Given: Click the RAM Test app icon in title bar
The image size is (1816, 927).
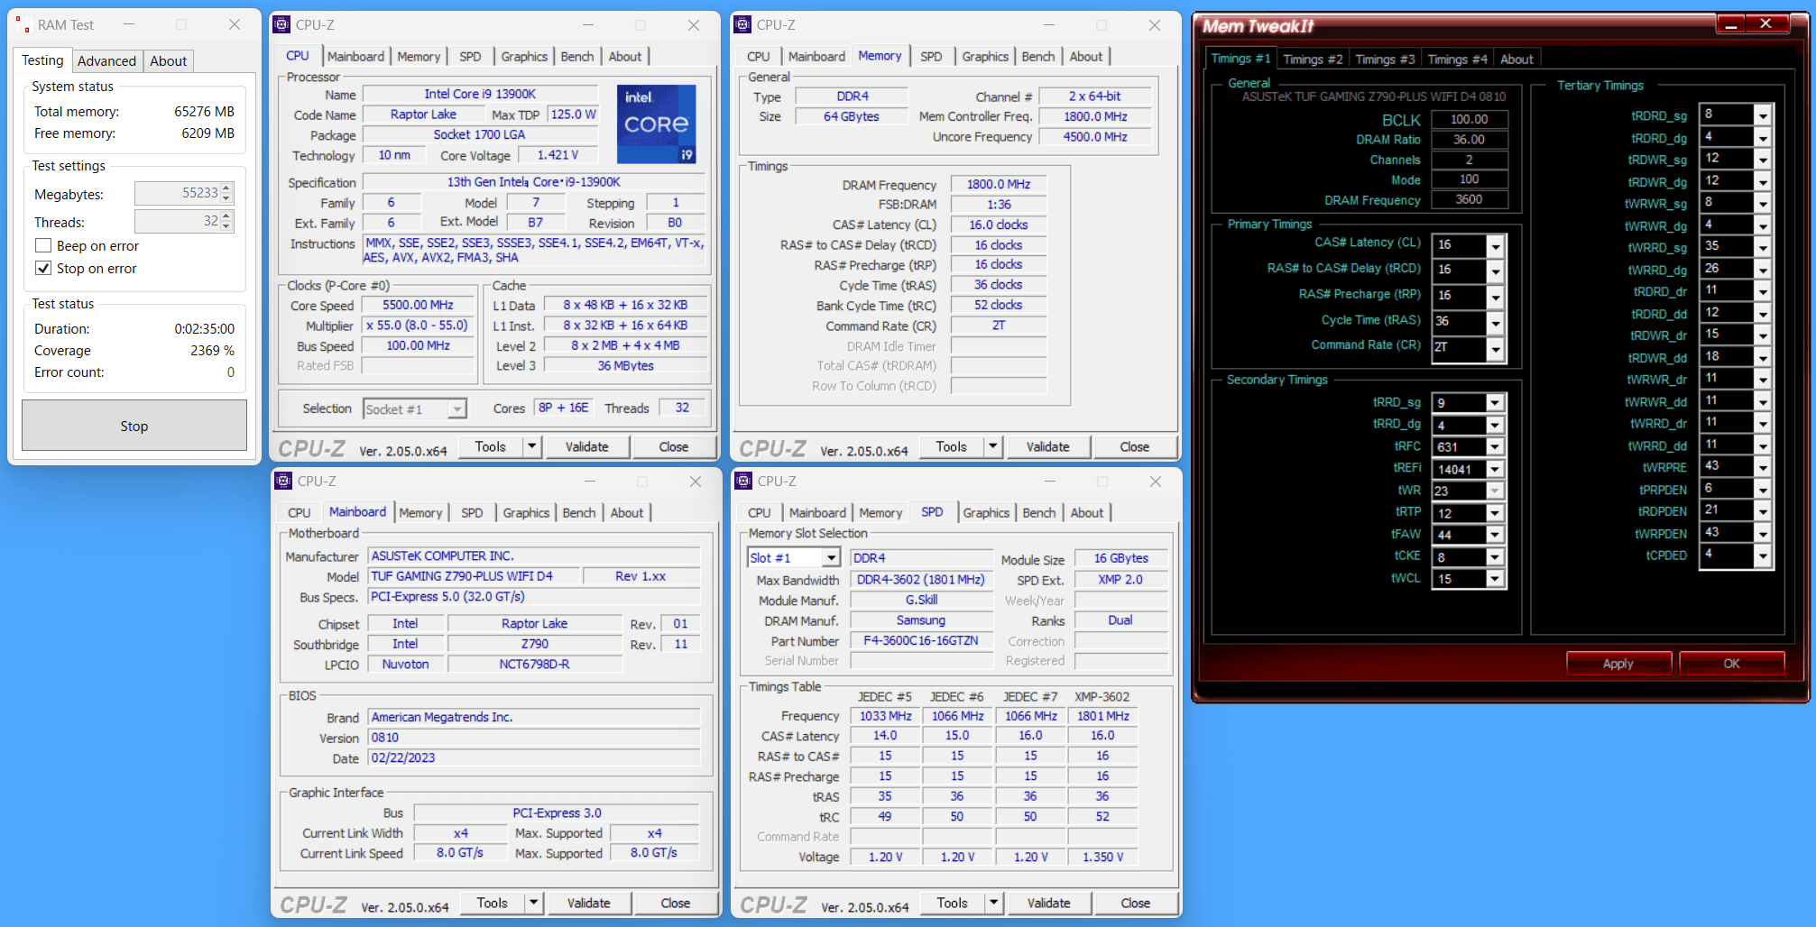Looking at the screenshot, I should click(23, 25).
